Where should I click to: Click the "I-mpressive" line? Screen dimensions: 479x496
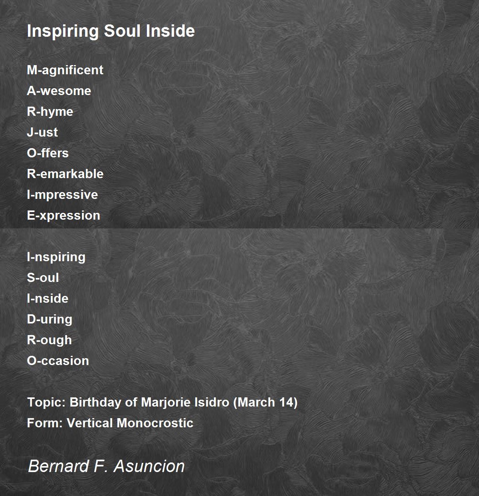pos(62,194)
